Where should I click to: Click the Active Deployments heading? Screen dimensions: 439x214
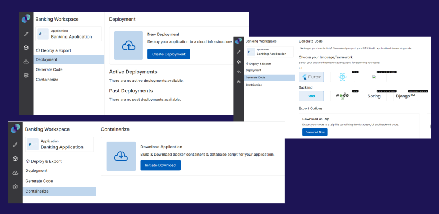(x=133, y=72)
